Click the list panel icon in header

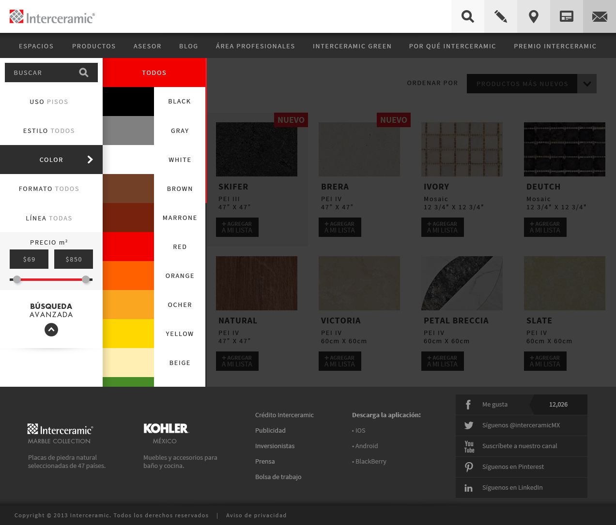[566, 16]
